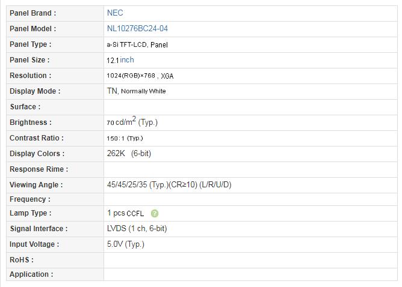Click the inch unit link

click(127, 60)
